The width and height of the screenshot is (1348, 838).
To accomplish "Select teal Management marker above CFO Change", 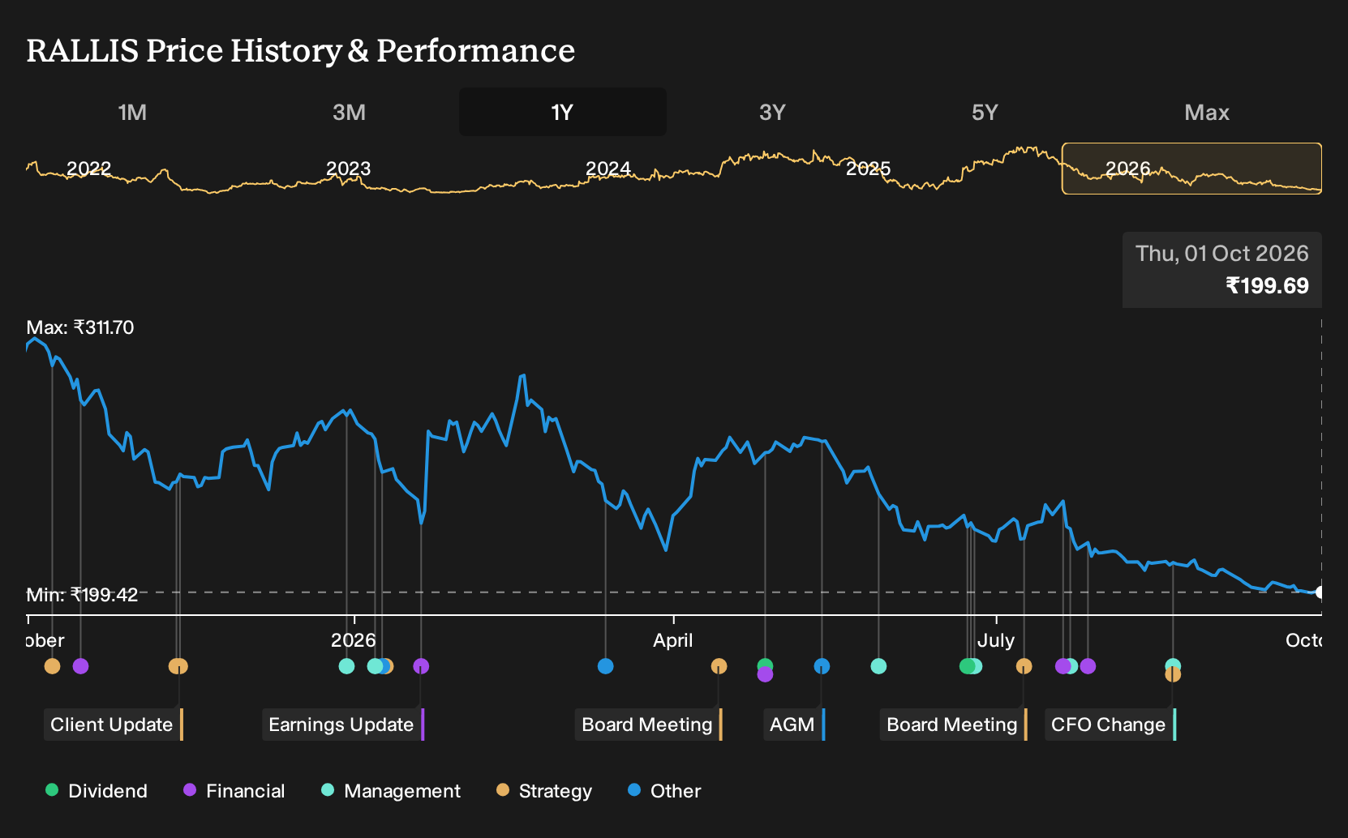I will (1173, 665).
